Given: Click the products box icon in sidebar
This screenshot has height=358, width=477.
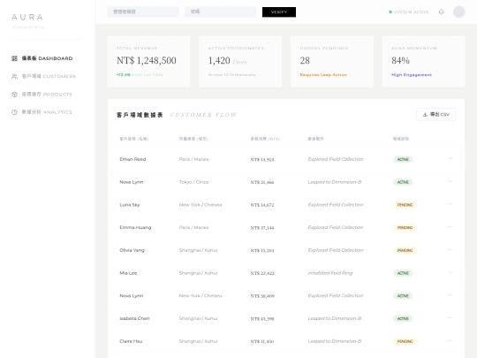Looking at the screenshot, I should click(14, 94).
